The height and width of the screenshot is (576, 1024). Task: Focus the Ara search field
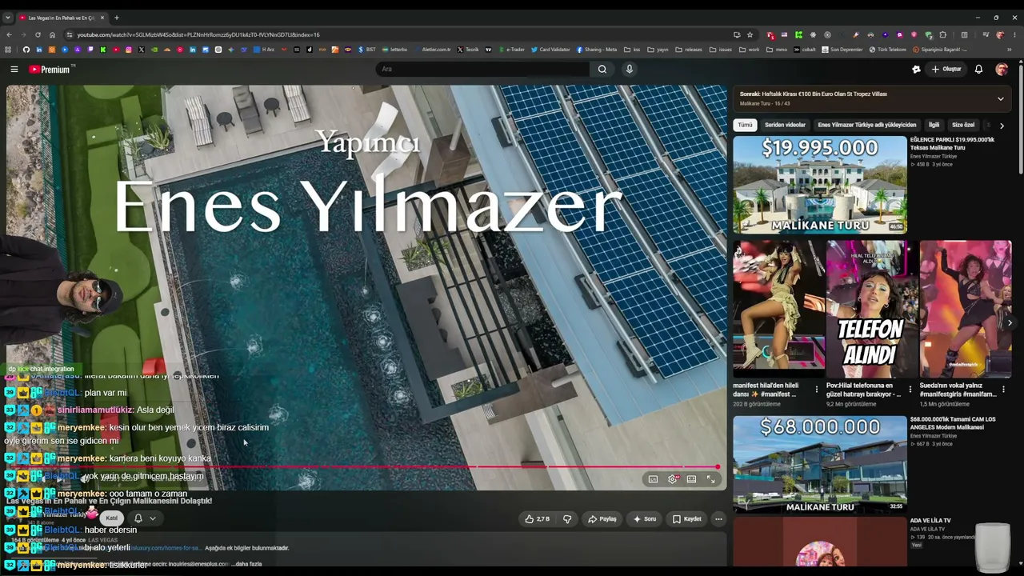(x=482, y=70)
